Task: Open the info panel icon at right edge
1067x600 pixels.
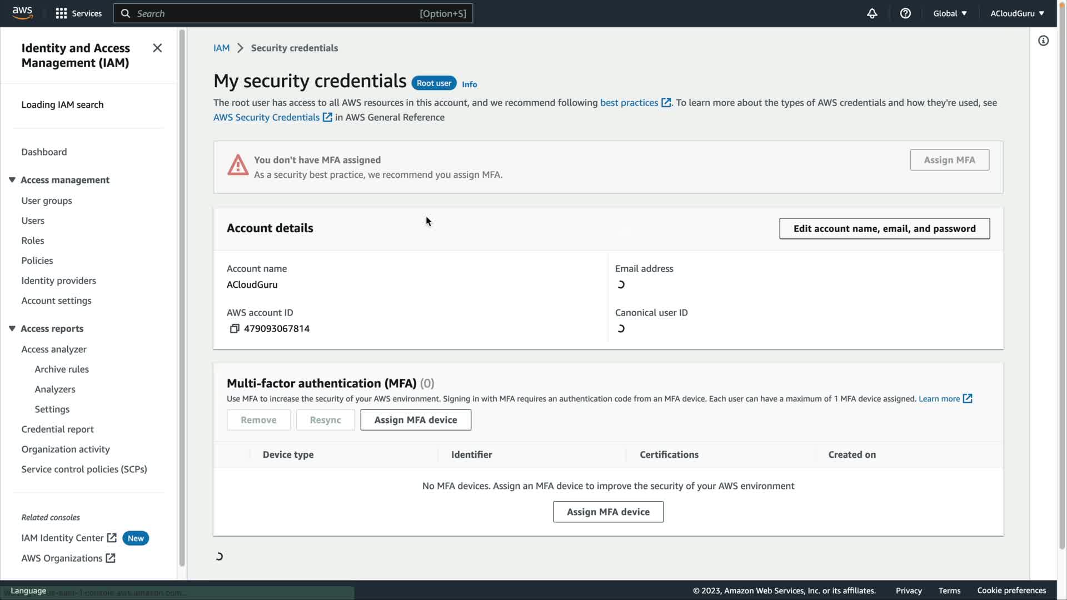Action: click(1043, 41)
